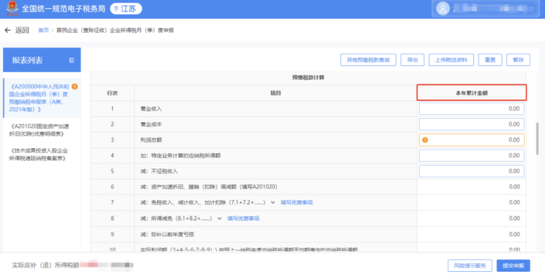Click warning icon in 利润总额 field
Screen dimensions: 545x273
425,140
